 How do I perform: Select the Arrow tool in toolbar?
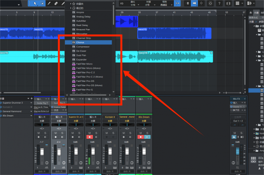[x=36, y=3]
